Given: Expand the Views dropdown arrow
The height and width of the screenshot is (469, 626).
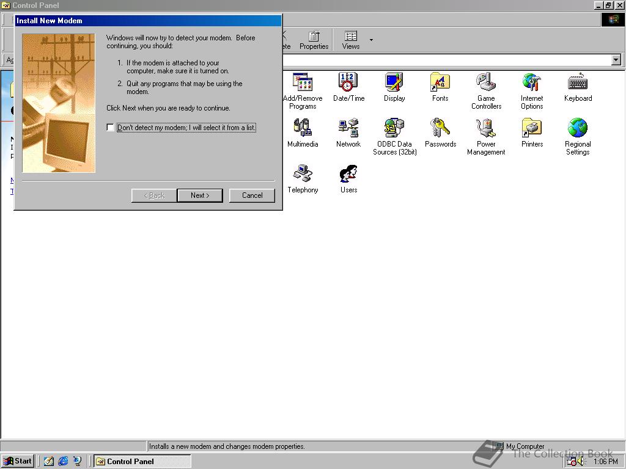Looking at the screenshot, I should [x=371, y=40].
